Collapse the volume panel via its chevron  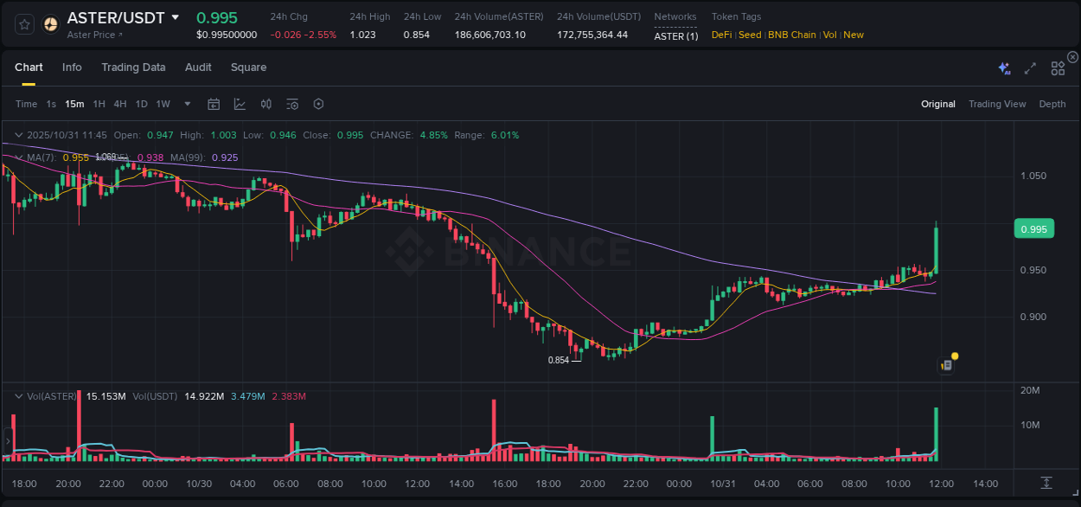coord(18,395)
